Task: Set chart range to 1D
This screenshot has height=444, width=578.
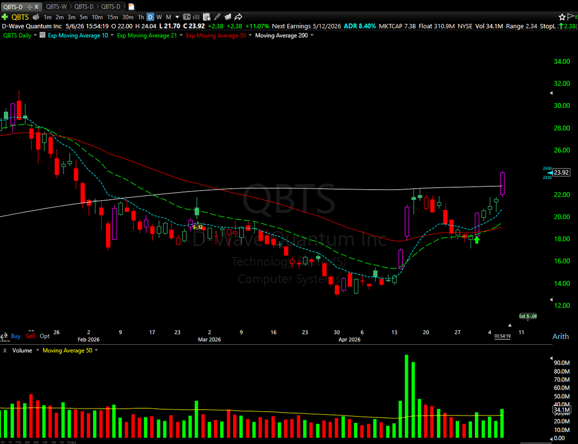Action: (x=62, y=442)
